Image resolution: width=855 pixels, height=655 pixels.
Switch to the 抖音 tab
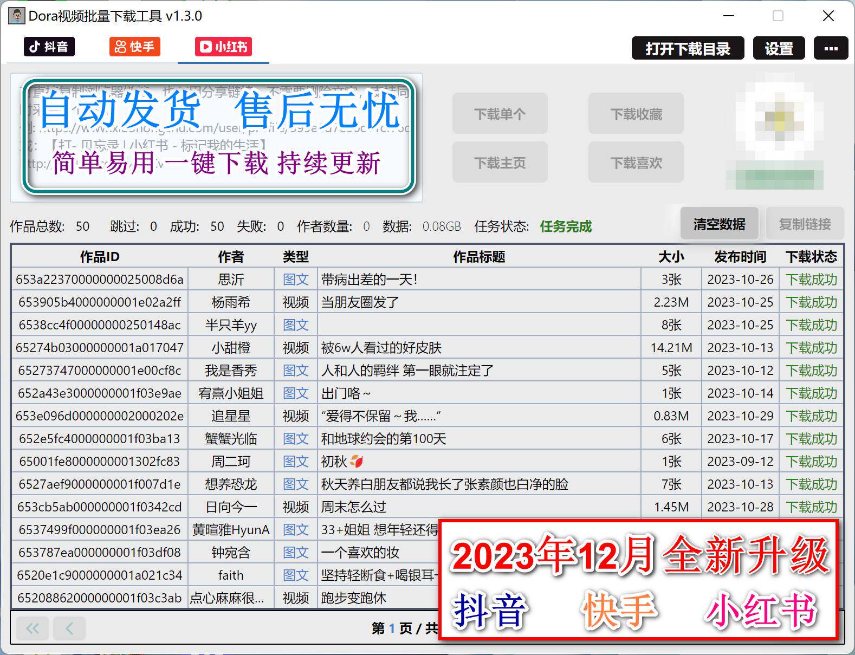[49, 47]
